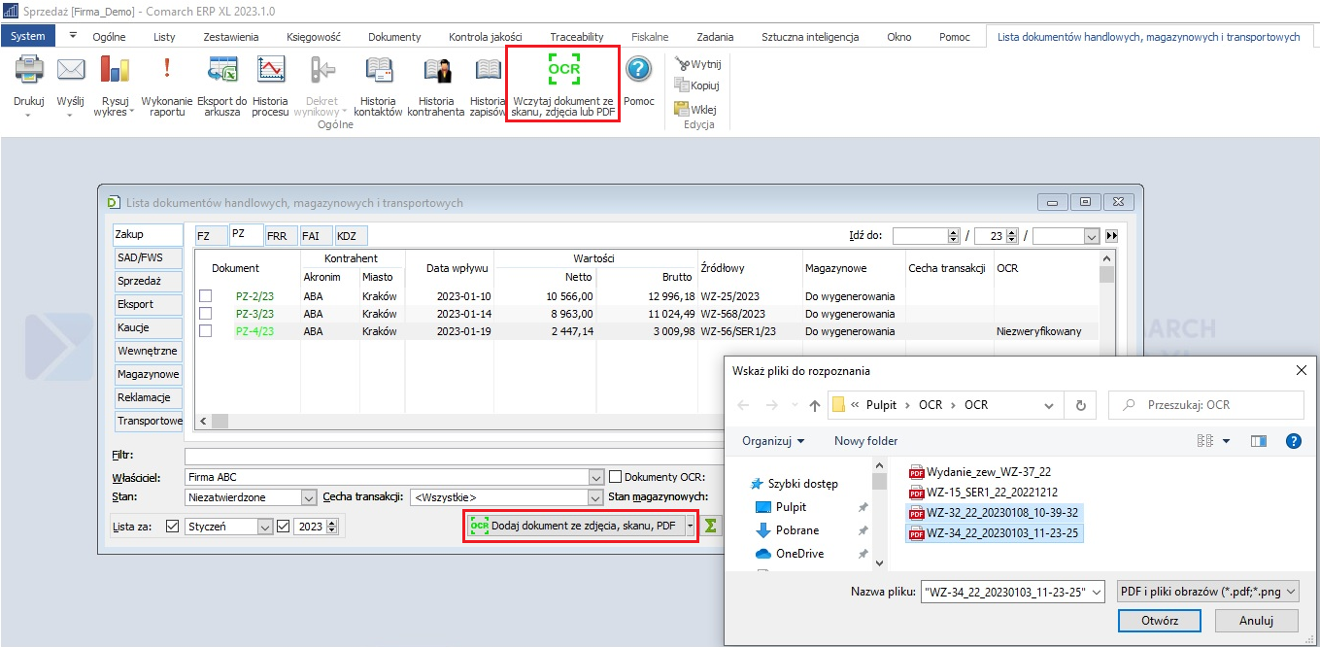Click Wytnij scissors in Edycja group
Image resolution: width=1320 pixels, height=647 pixels.
click(x=697, y=64)
